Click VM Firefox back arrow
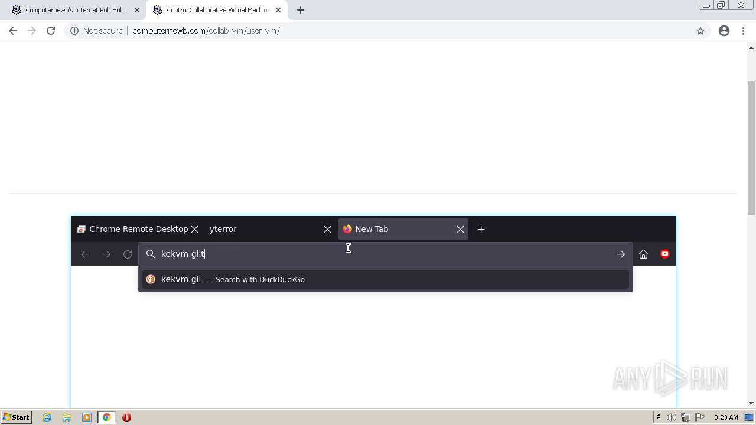Viewport: 756px width, 425px height. (x=85, y=254)
